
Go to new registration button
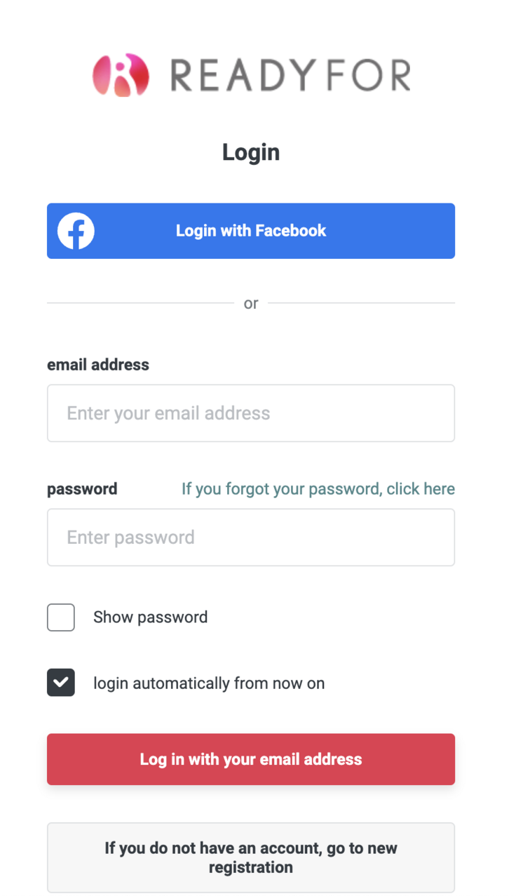click(x=251, y=857)
